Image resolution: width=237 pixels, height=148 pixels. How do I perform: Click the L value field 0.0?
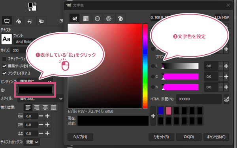(x=211, y=66)
